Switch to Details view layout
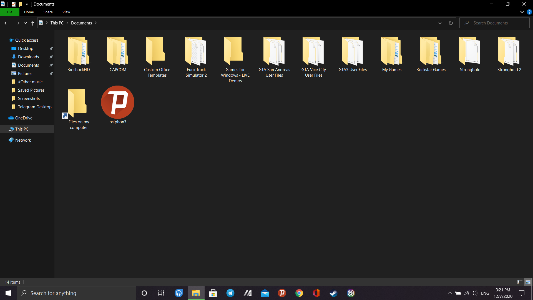This screenshot has width=533, height=300. [520, 282]
